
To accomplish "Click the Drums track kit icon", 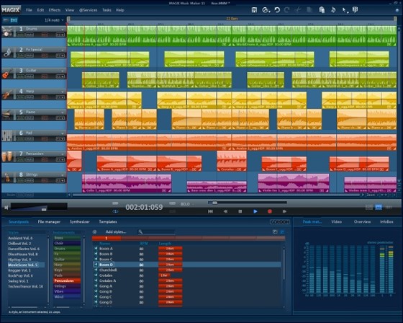I will (7, 32).
